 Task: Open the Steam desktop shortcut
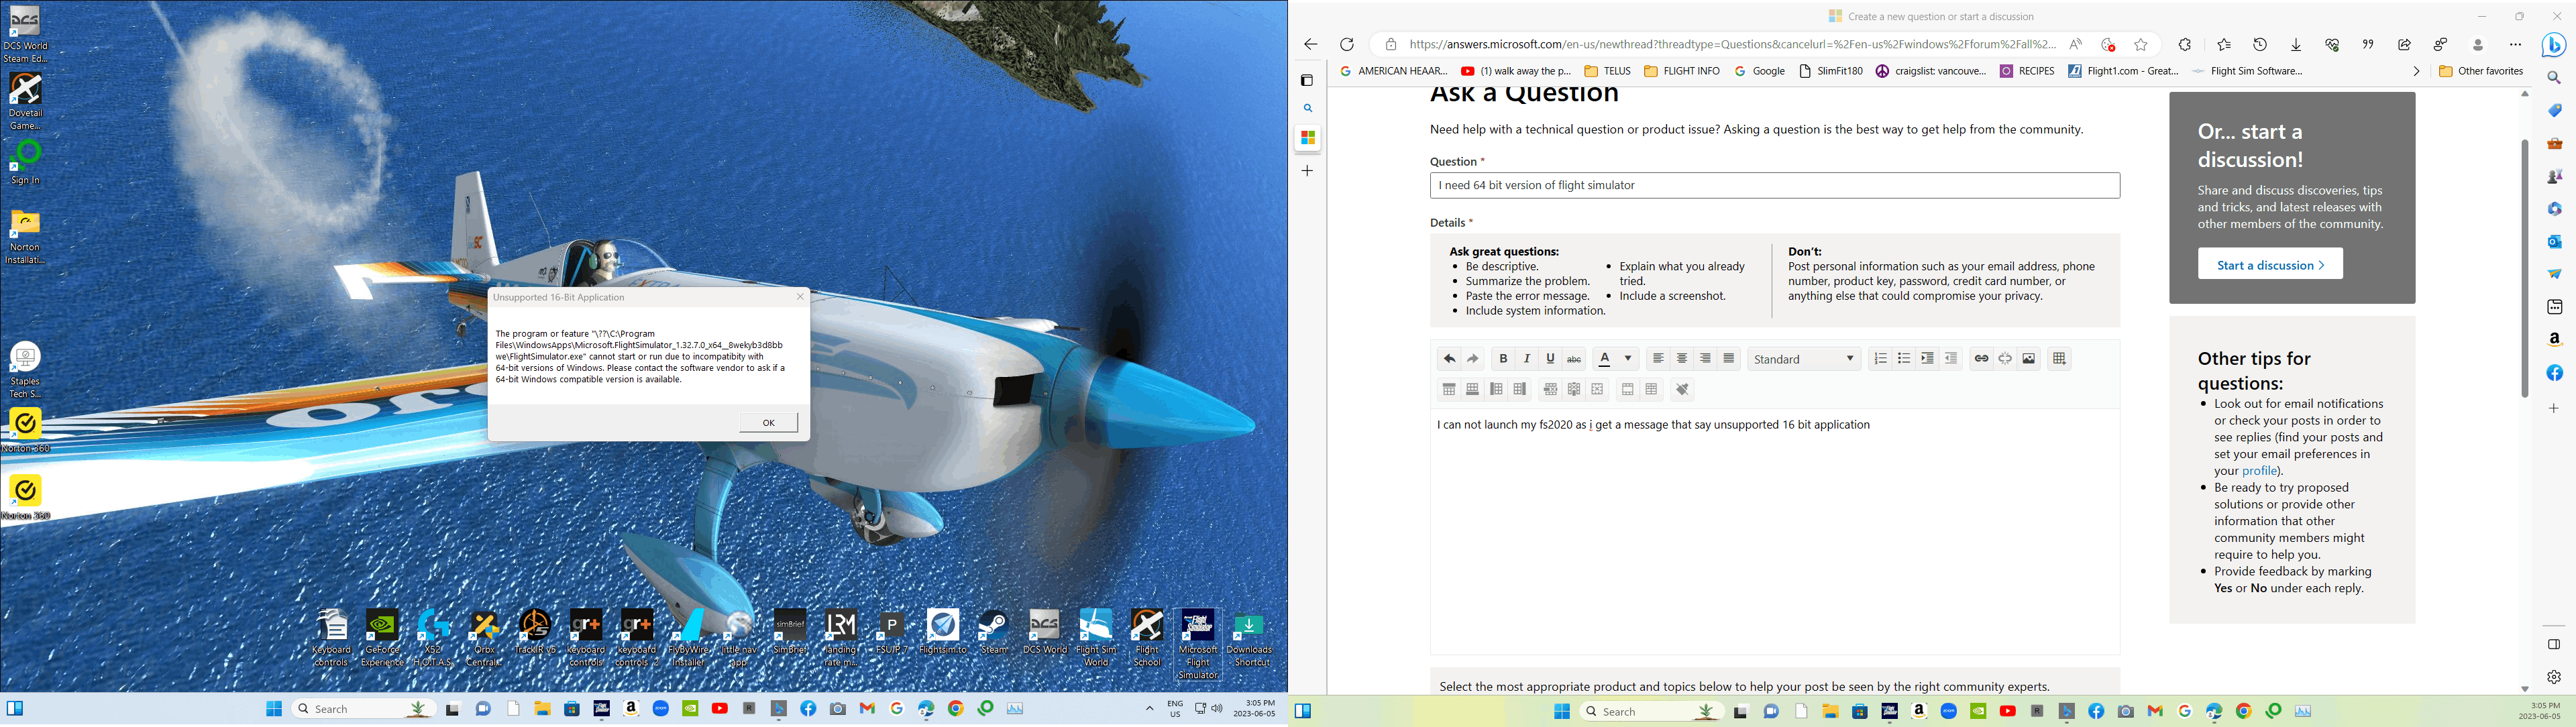tap(994, 632)
